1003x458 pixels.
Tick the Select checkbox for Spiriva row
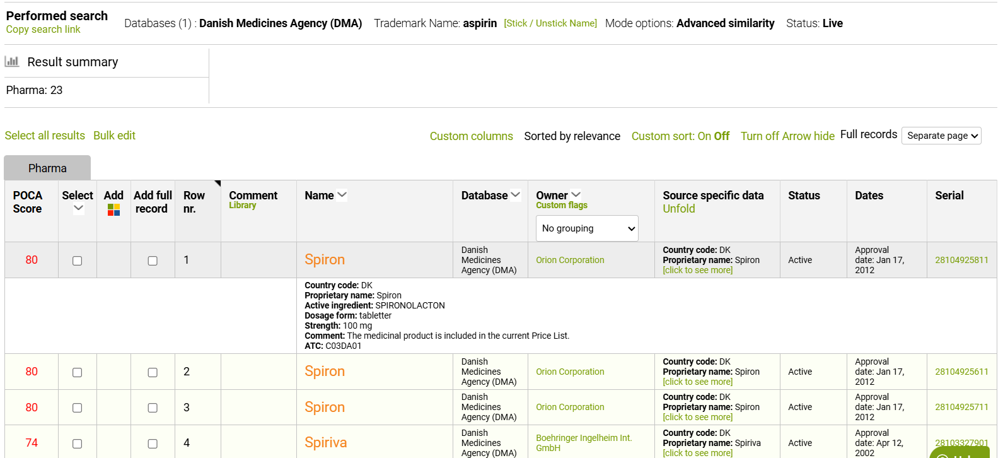pyautogui.click(x=77, y=443)
